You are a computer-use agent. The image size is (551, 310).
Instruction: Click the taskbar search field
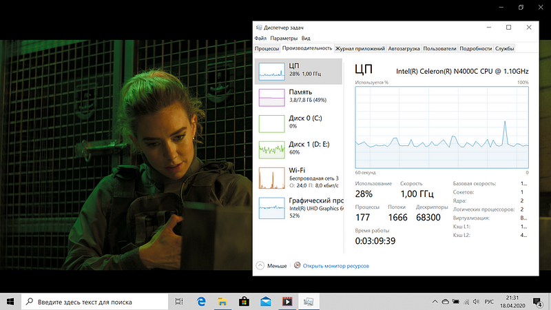pyautogui.click(x=95, y=302)
